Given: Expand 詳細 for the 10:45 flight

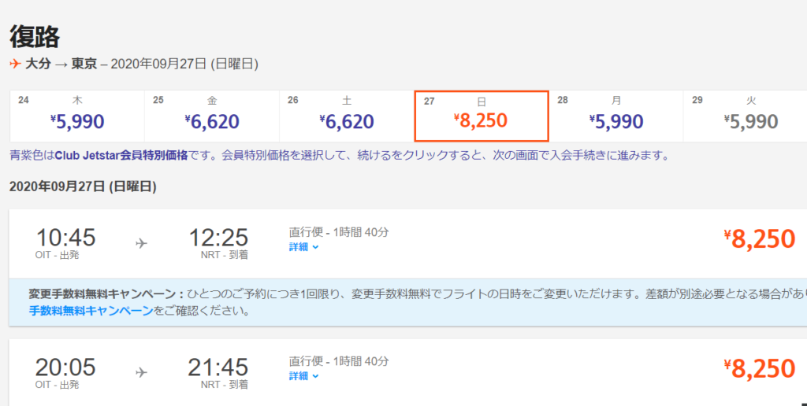Looking at the screenshot, I should coord(303,247).
